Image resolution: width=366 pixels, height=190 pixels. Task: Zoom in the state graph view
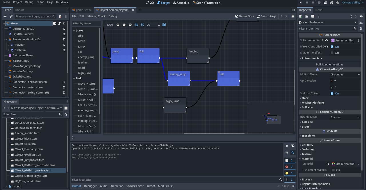130,25
